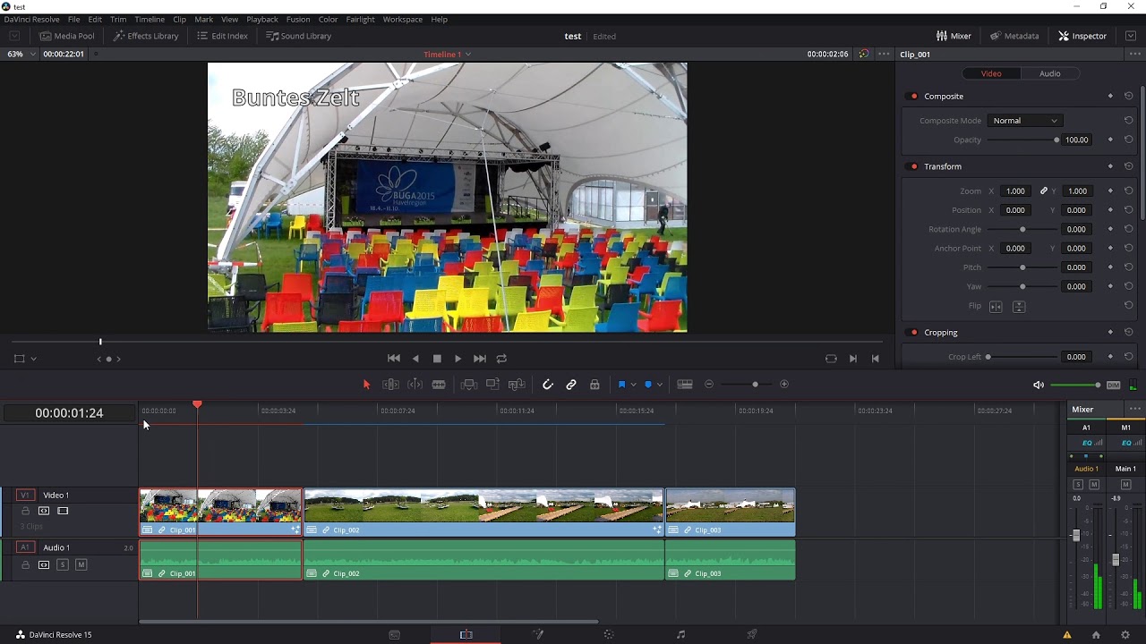Open the Fusion page icon at bottom
1146x644 pixels.
pos(538,634)
